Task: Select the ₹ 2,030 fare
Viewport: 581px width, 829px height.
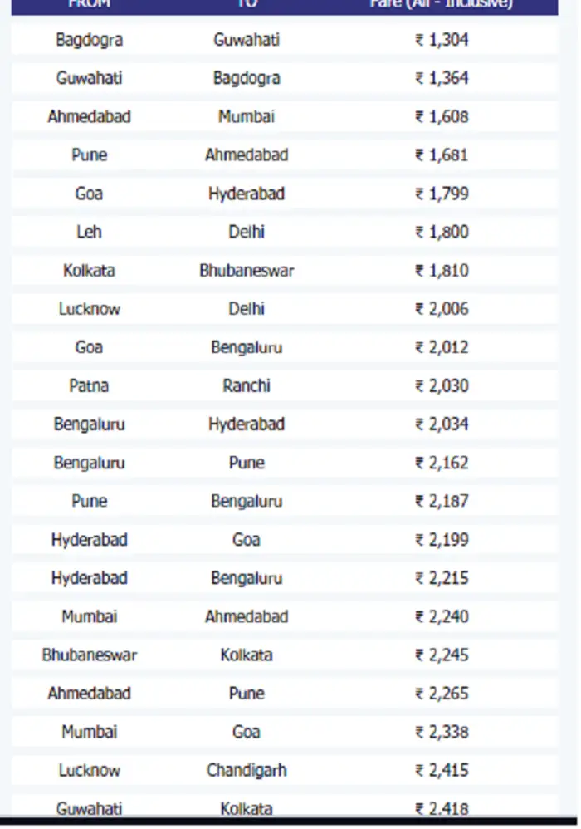Action: [442, 385]
